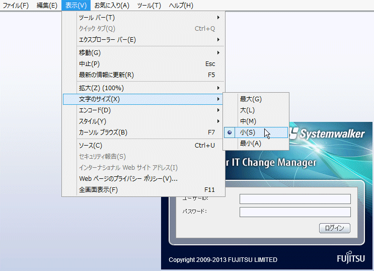Image resolution: width=374 pixels, height=271 pixels.
Task: Set text size to 最小(A)
Action: coord(256,144)
